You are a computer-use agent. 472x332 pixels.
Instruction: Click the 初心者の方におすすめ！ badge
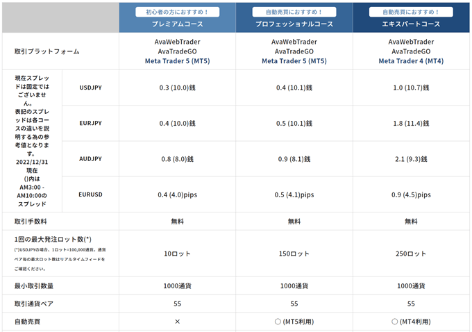177,12
